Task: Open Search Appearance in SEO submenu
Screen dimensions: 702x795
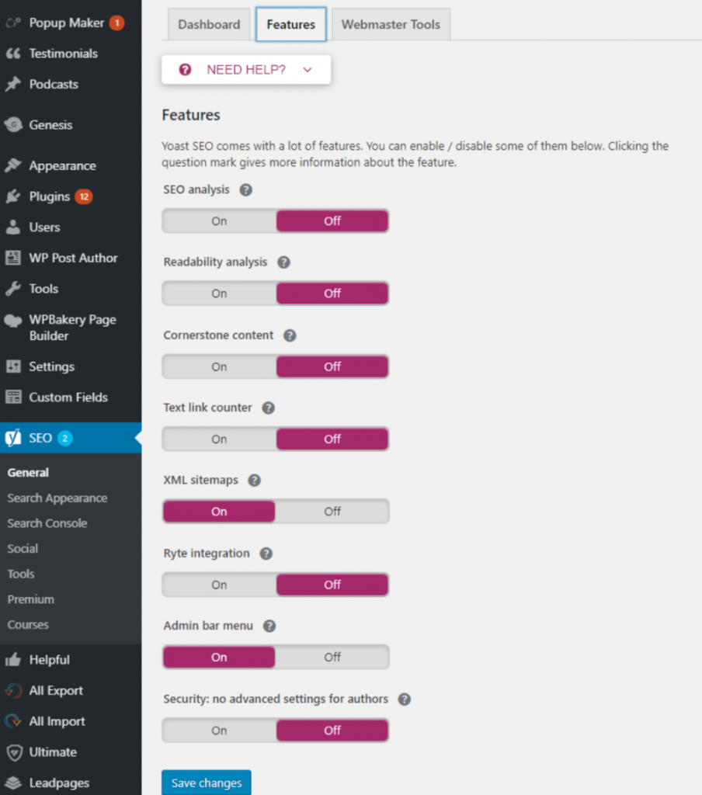Action: (57, 498)
